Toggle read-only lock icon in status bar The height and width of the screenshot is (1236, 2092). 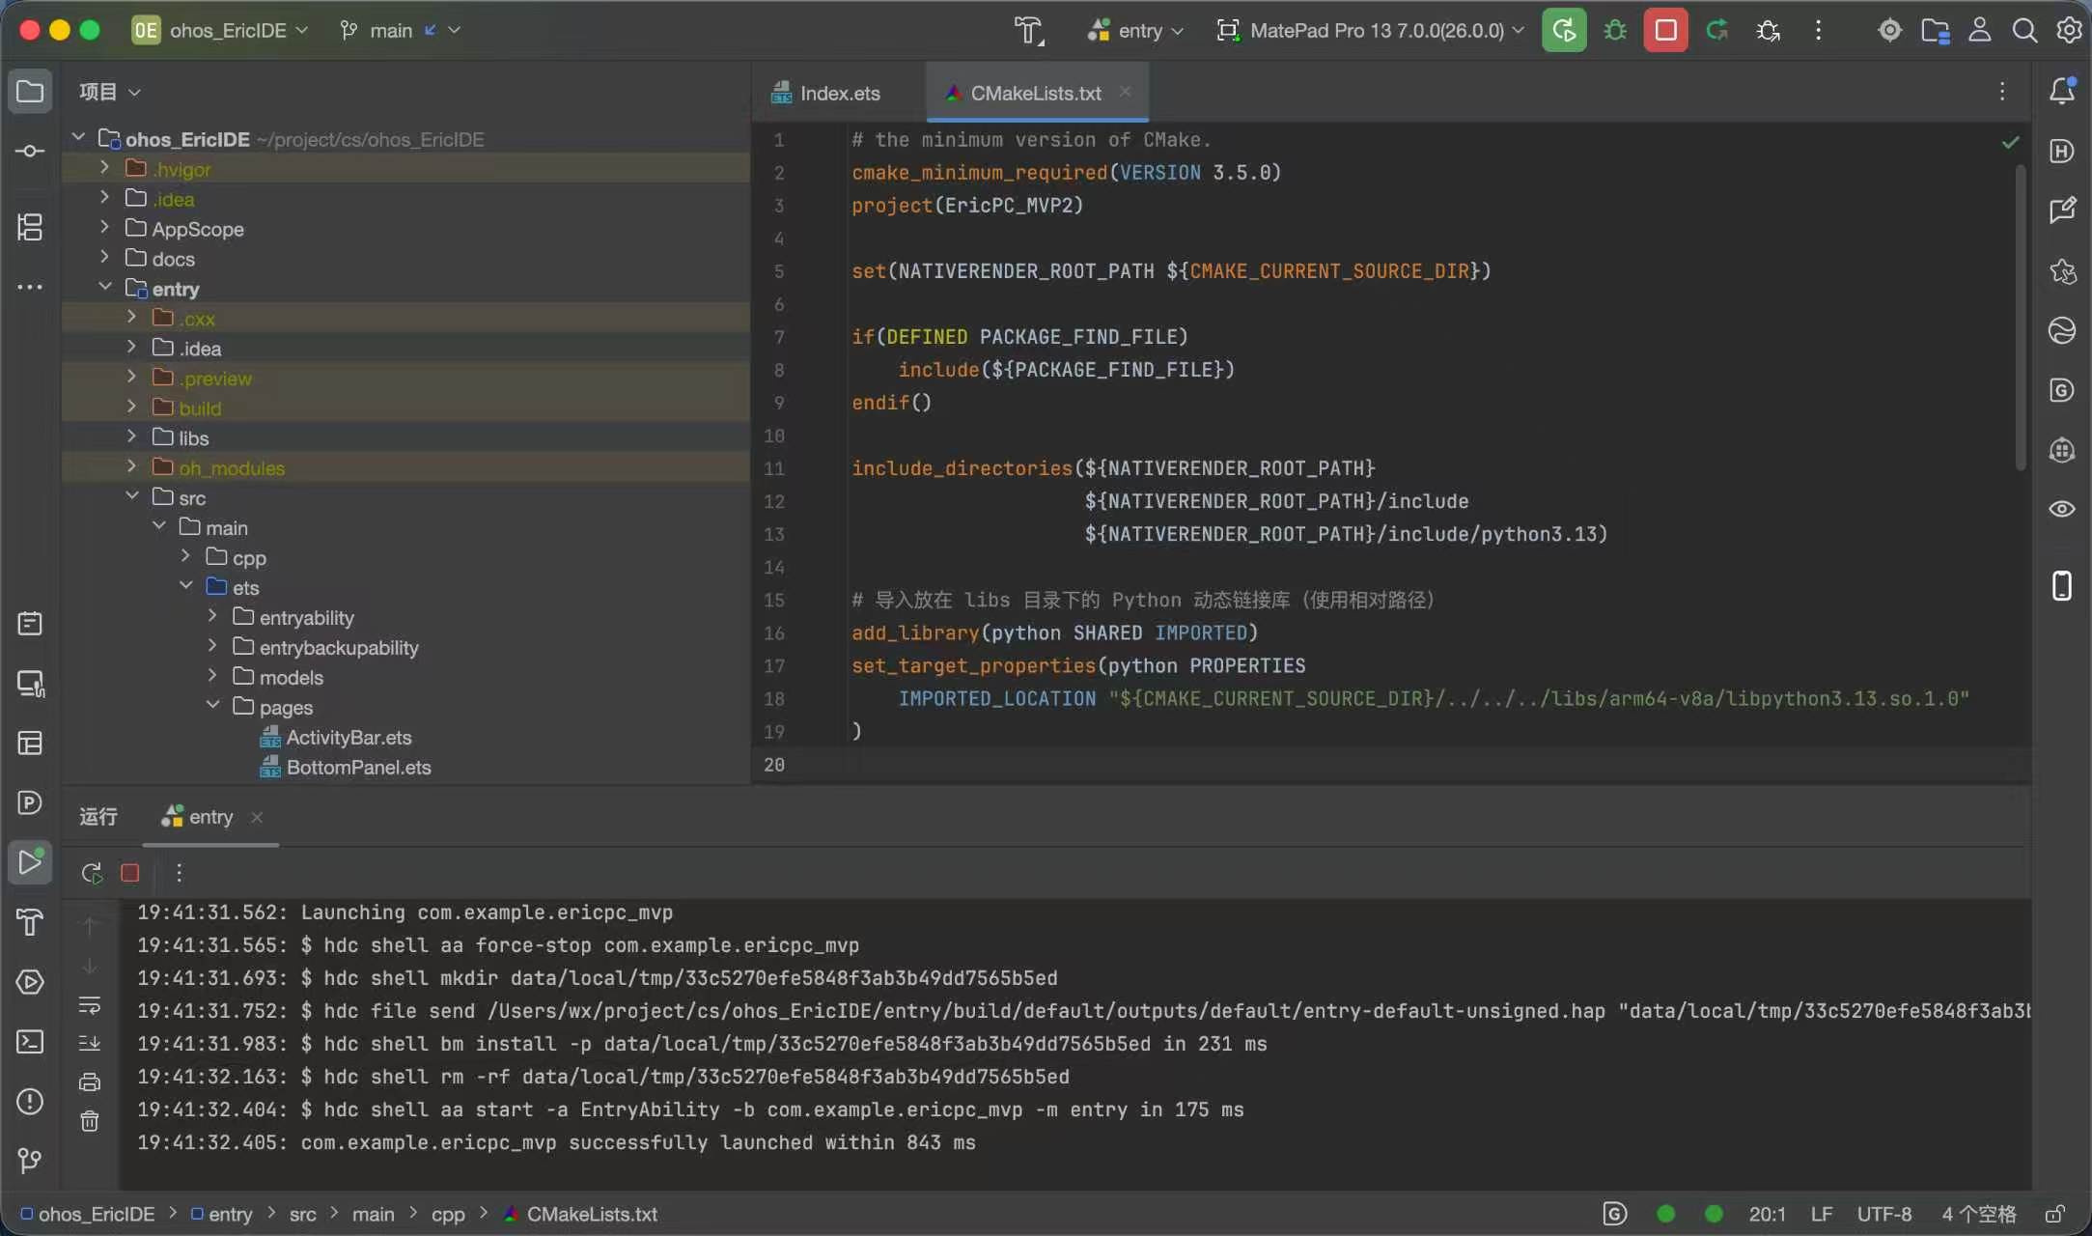[2055, 1214]
